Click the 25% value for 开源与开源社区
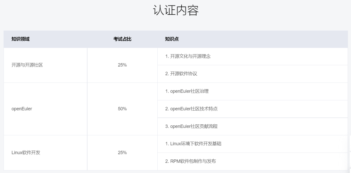Screen dimensions: 351x173 coord(122,65)
